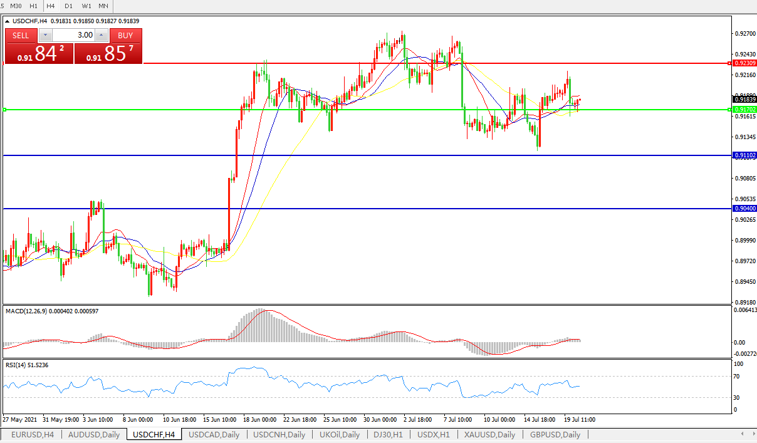
Task: Select the red 0.92309 horizontal line label
Action: pyautogui.click(x=744, y=63)
